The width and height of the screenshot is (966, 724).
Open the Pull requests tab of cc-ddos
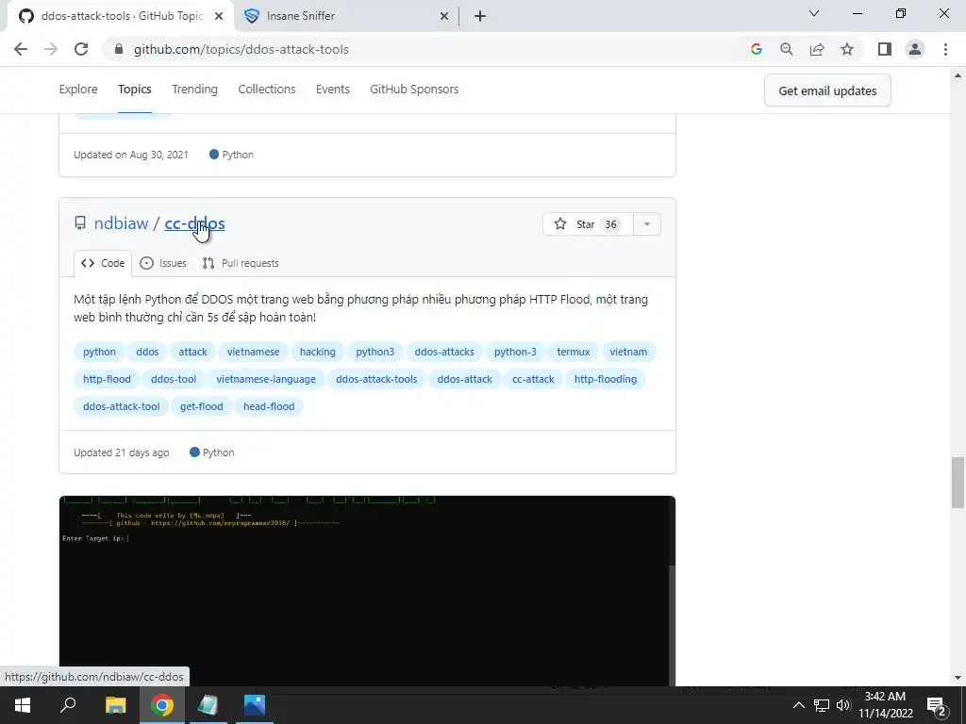(x=241, y=263)
